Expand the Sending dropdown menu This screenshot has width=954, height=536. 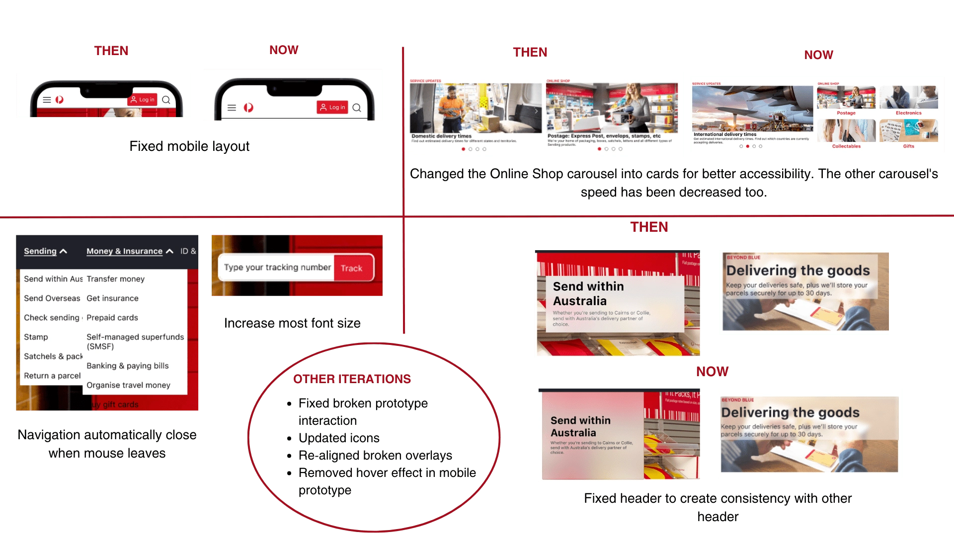pyautogui.click(x=43, y=251)
